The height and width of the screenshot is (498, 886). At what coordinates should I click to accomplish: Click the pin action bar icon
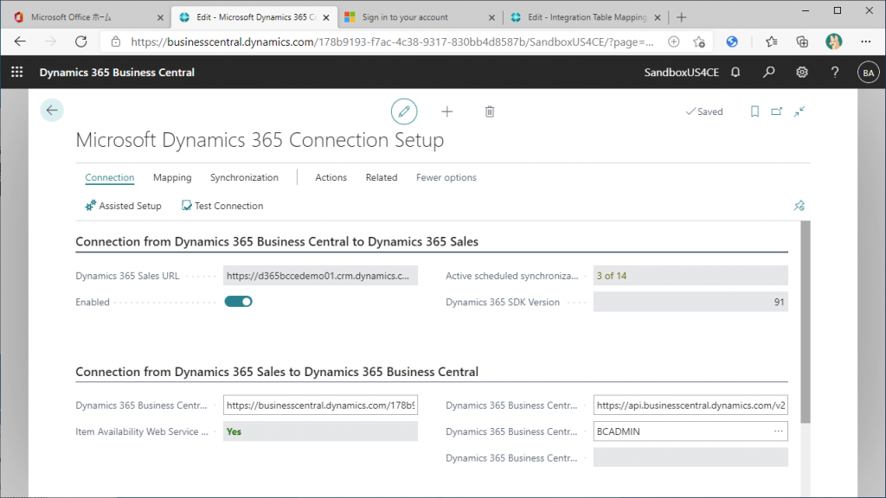click(799, 206)
